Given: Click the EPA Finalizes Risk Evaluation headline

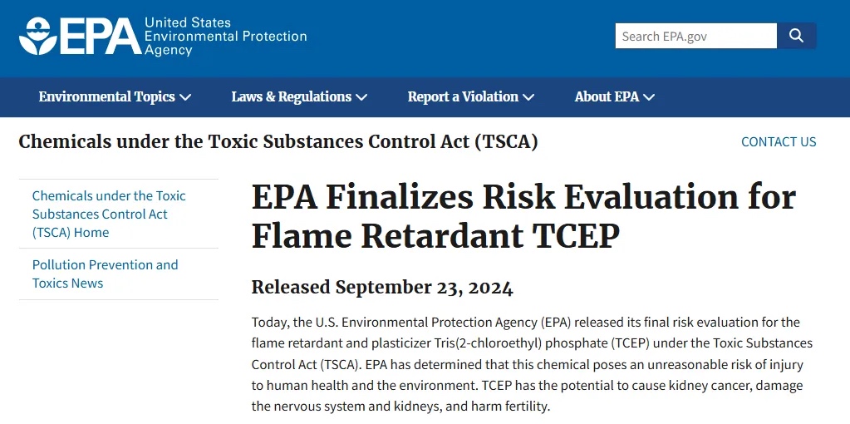Looking at the screenshot, I should [x=523, y=217].
